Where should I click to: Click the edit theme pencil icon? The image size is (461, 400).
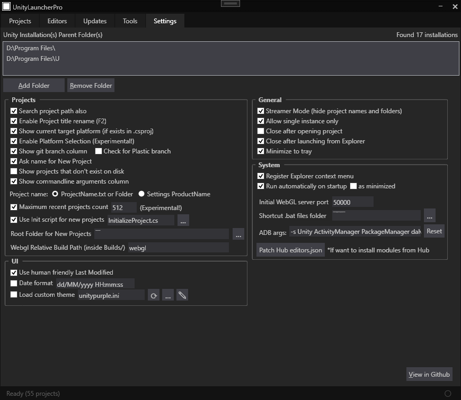(182, 295)
